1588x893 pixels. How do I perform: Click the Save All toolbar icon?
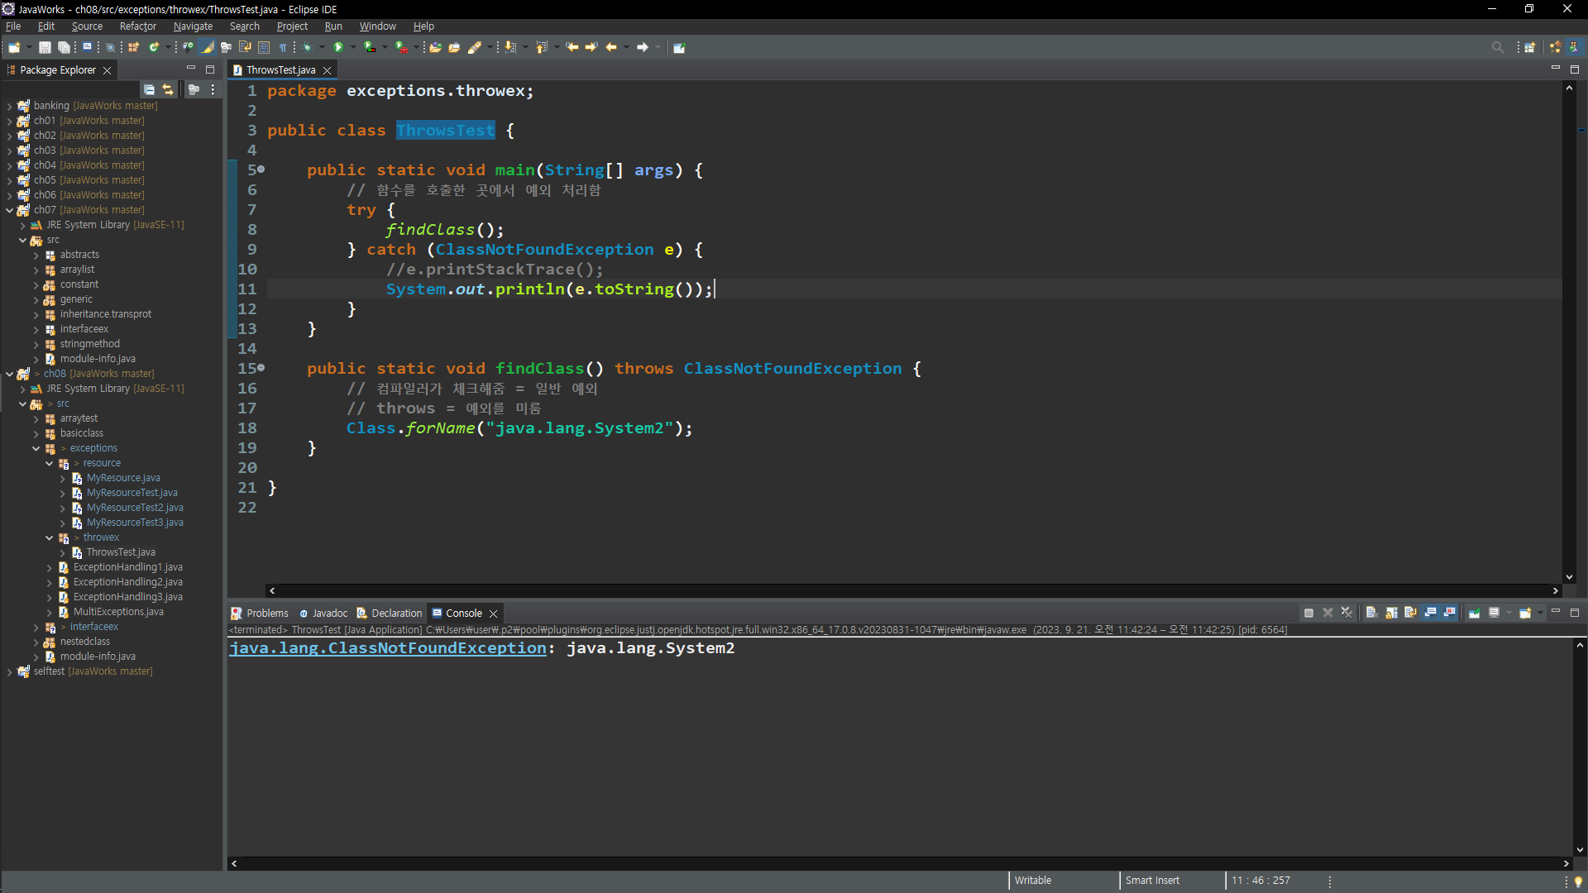(x=64, y=47)
